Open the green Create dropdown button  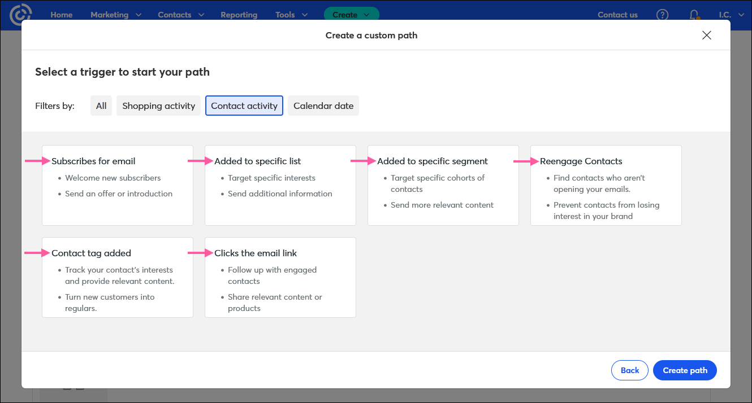351,15
